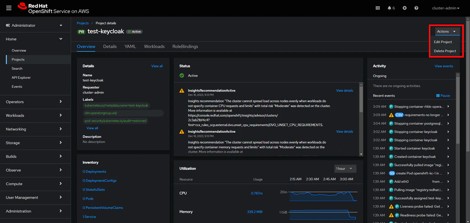
Task: Choose Edit Project from Actions menu
Action: [x=443, y=42]
